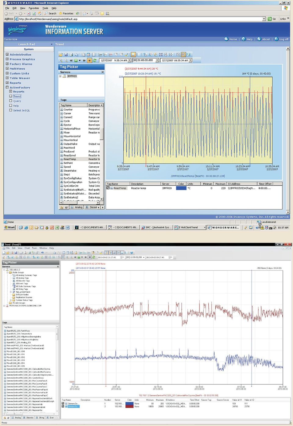This screenshot has width=293, height=426.
Task: Click the print icon in the web trend toolbar
Action: [x=71, y=54]
